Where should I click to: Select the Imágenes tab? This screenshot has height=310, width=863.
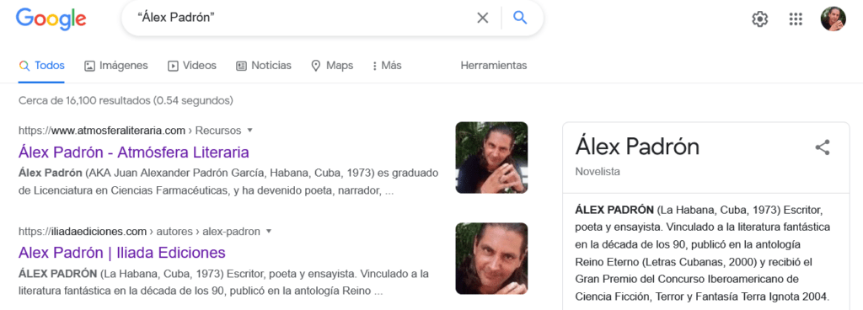[x=116, y=66]
